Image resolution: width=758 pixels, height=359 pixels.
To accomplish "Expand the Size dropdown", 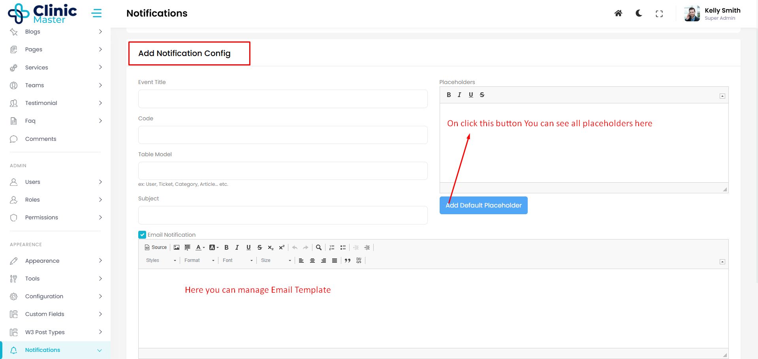I will 276,260.
